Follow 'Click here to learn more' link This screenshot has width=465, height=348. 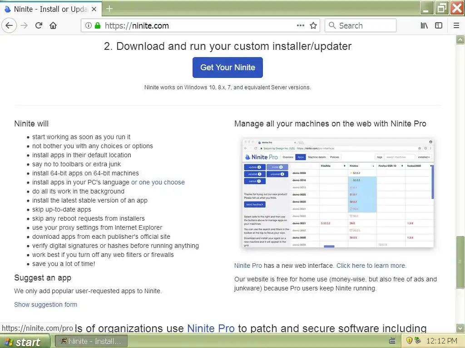click(371, 266)
